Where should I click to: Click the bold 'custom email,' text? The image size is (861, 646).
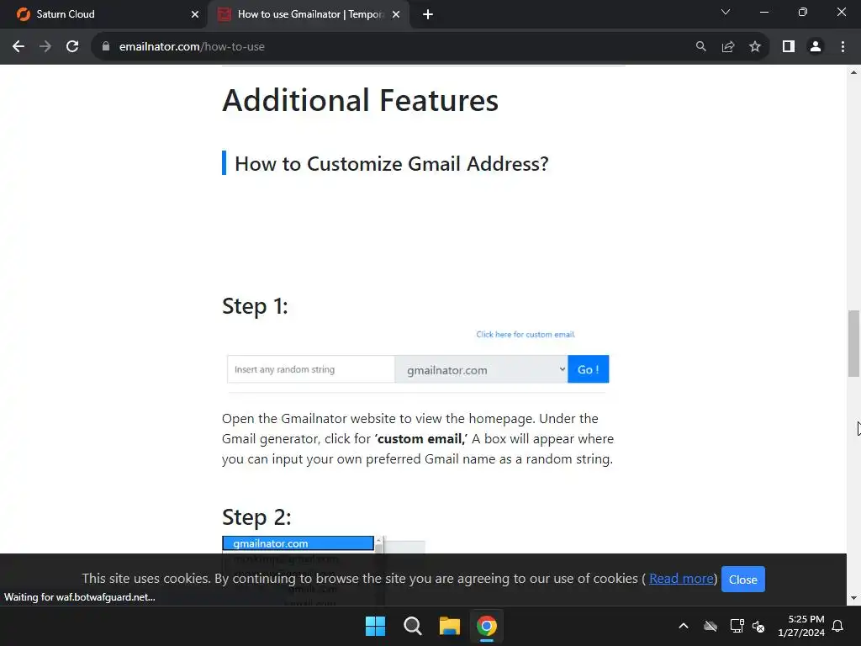point(421,439)
